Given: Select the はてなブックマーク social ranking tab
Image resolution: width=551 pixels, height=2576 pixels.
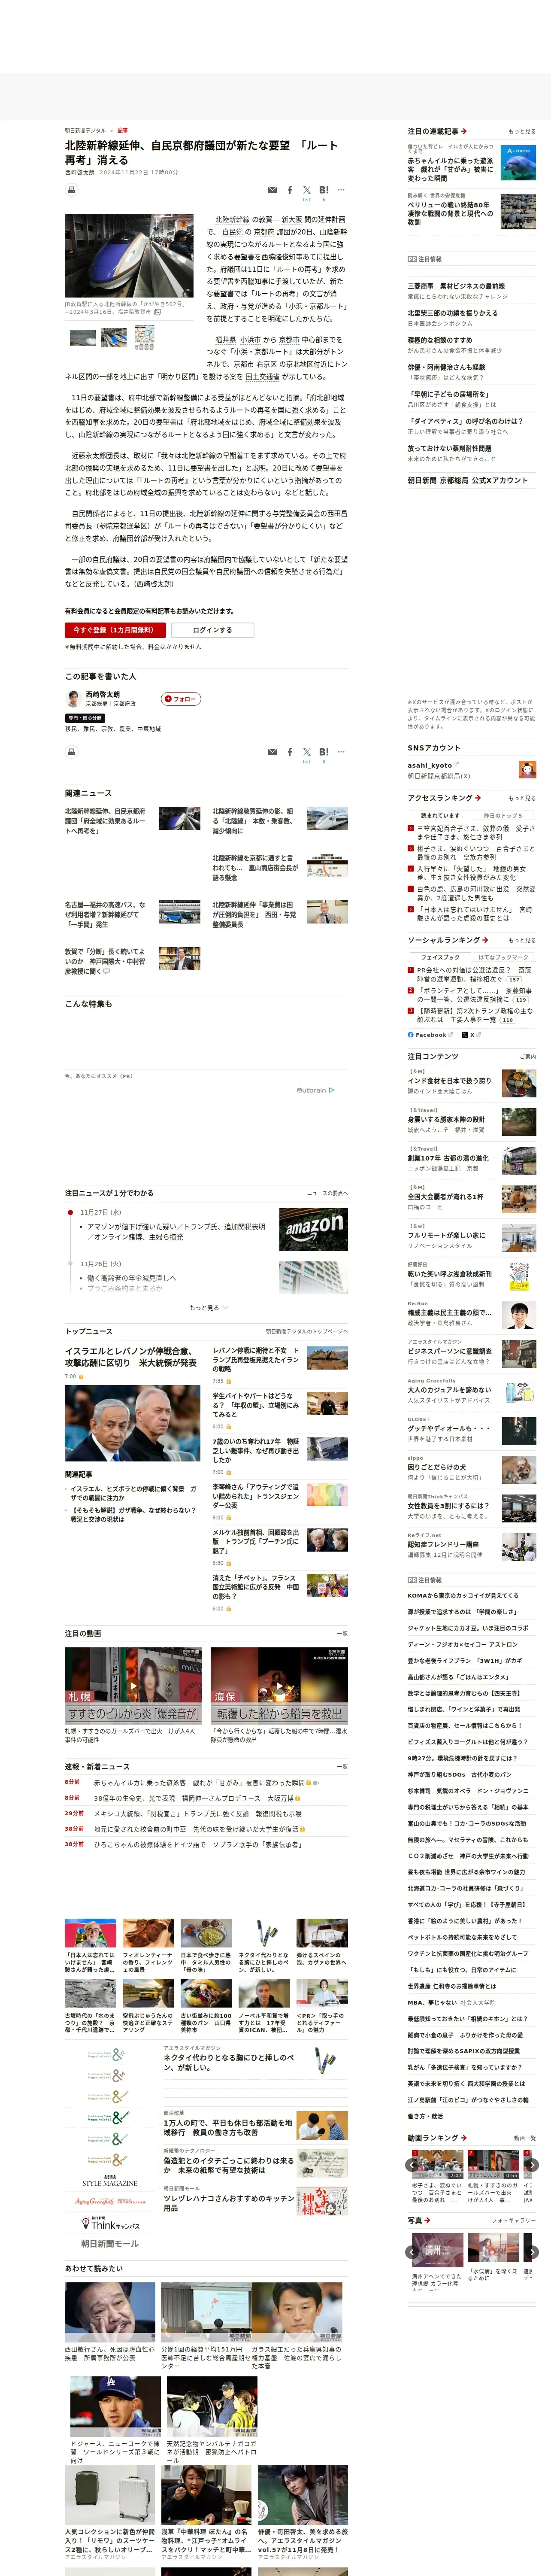Looking at the screenshot, I should coord(503,957).
